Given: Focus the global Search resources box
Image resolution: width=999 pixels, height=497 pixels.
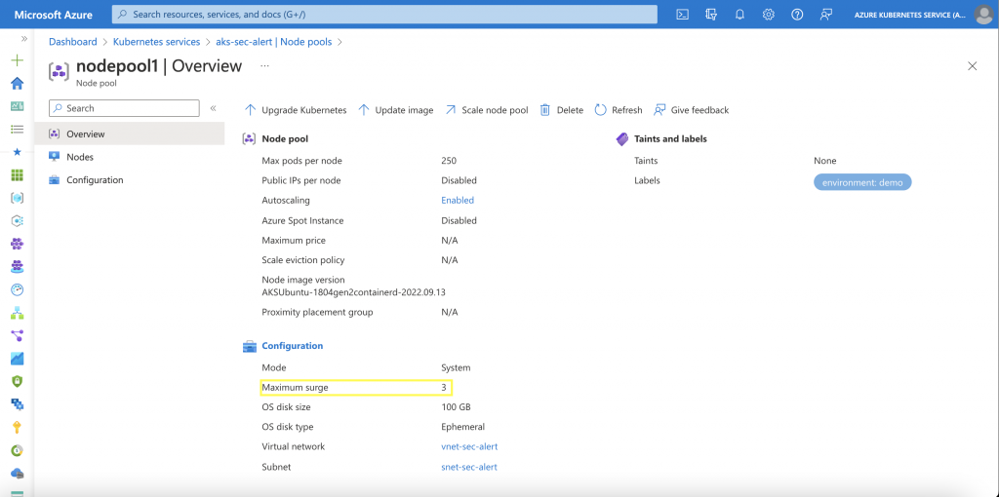Looking at the screenshot, I should tap(384, 14).
